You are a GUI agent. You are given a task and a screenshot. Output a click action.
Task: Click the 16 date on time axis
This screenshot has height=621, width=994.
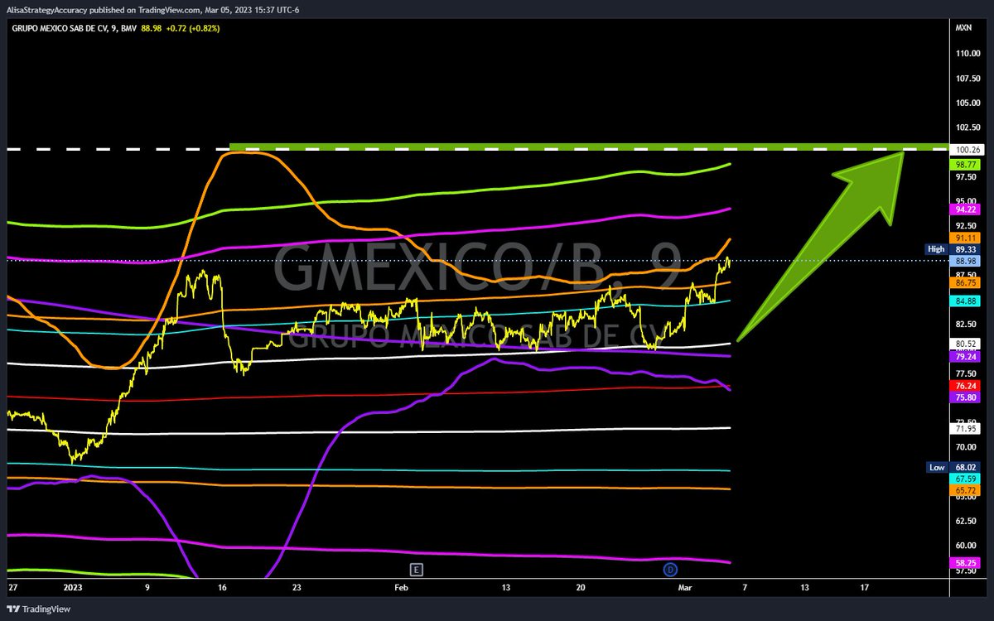[x=222, y=587]
